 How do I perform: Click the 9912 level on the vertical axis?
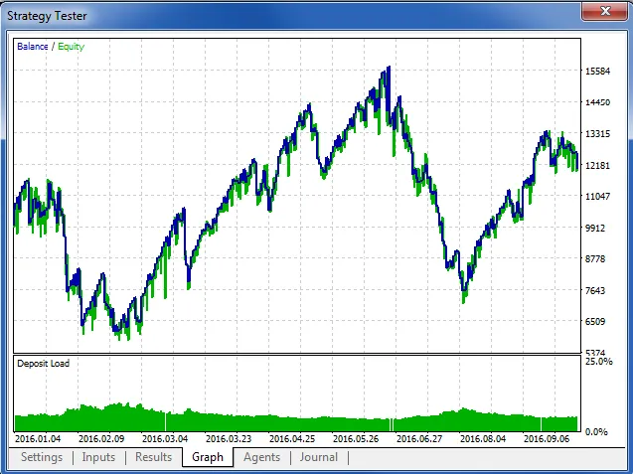click(597, 228)
